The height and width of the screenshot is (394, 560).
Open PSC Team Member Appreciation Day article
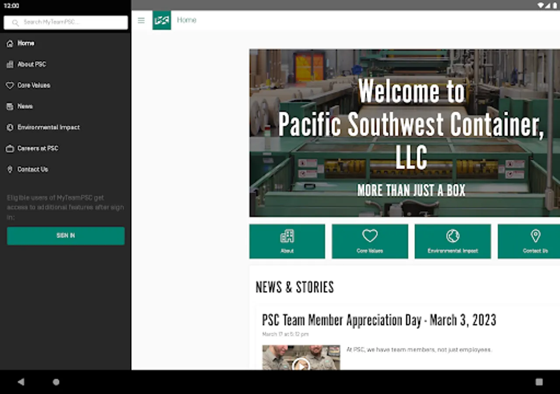(x=379, y=320)
